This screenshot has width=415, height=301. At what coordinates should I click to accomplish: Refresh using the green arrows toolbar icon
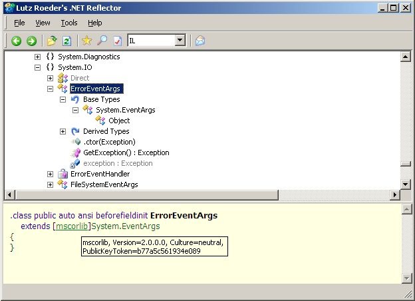click(67, 41)
